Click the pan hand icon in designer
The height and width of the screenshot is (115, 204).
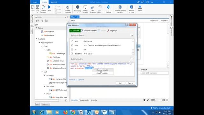[x=144, y=100]
